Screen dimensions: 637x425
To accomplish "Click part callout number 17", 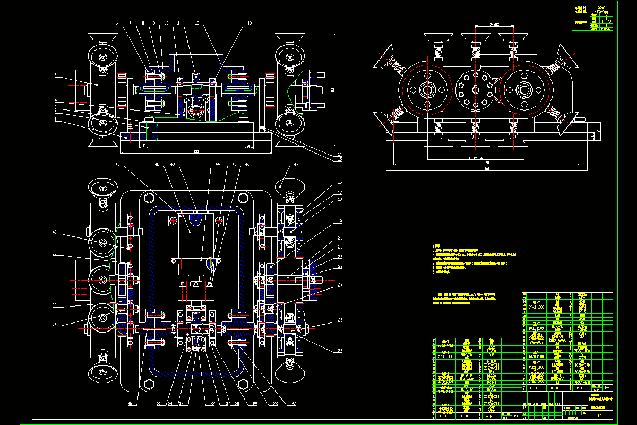I will click(x=340, y=192).
